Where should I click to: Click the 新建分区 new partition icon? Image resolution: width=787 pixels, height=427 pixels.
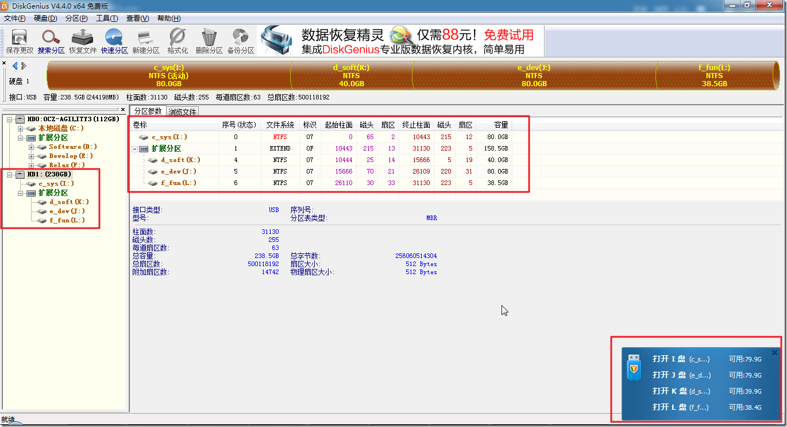146,41
